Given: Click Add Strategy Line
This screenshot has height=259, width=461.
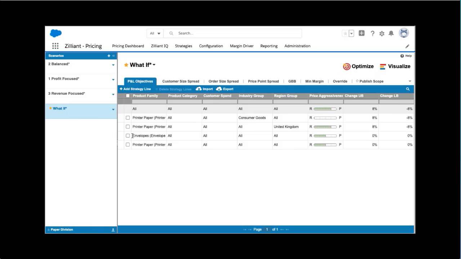Looking at the screenshot, I should (135, 89).
